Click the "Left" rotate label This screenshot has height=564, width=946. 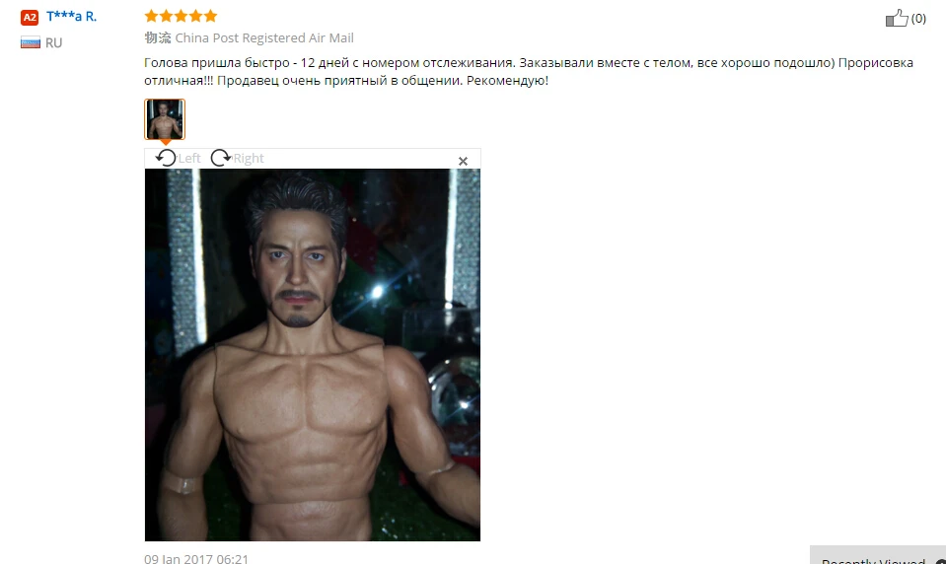(189, 158)
